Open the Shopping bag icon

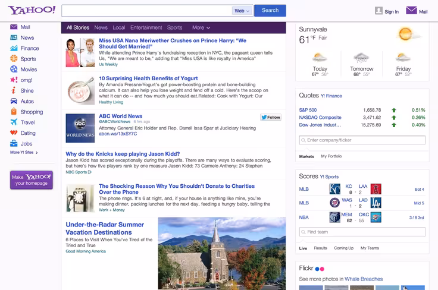(14, 112)
